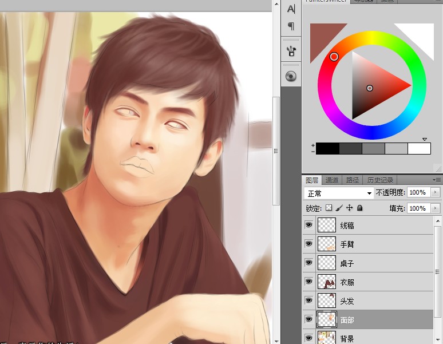443x344 pixels.
Task: Click the layer name 背景
Action: (347, 338)
